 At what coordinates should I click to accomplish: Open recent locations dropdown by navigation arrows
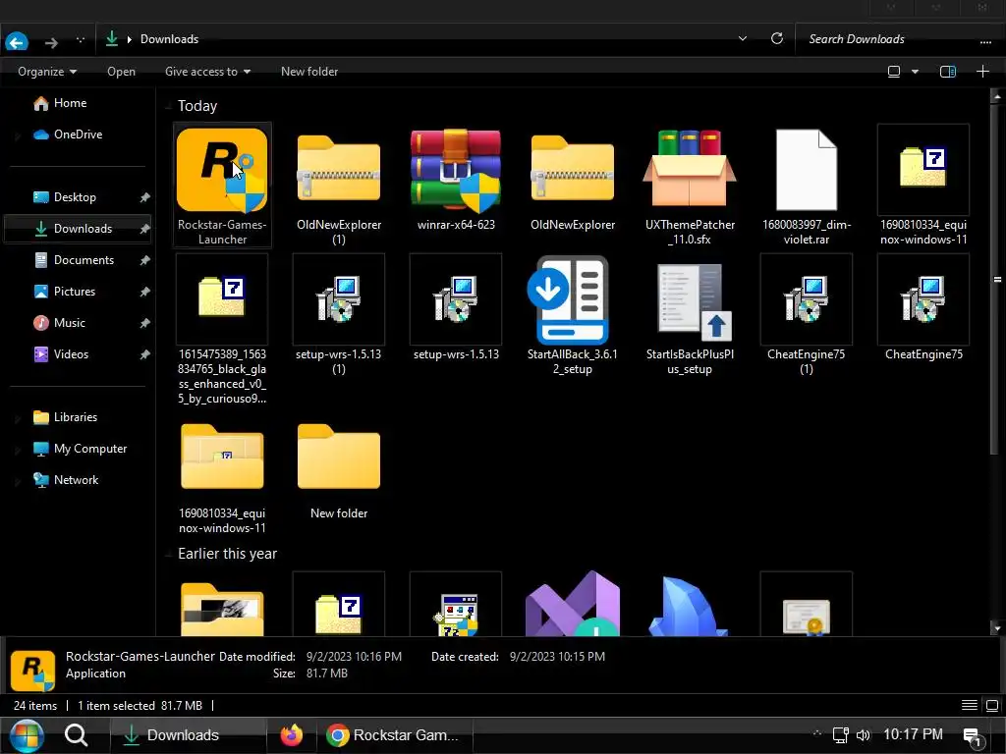coord(81,39)
